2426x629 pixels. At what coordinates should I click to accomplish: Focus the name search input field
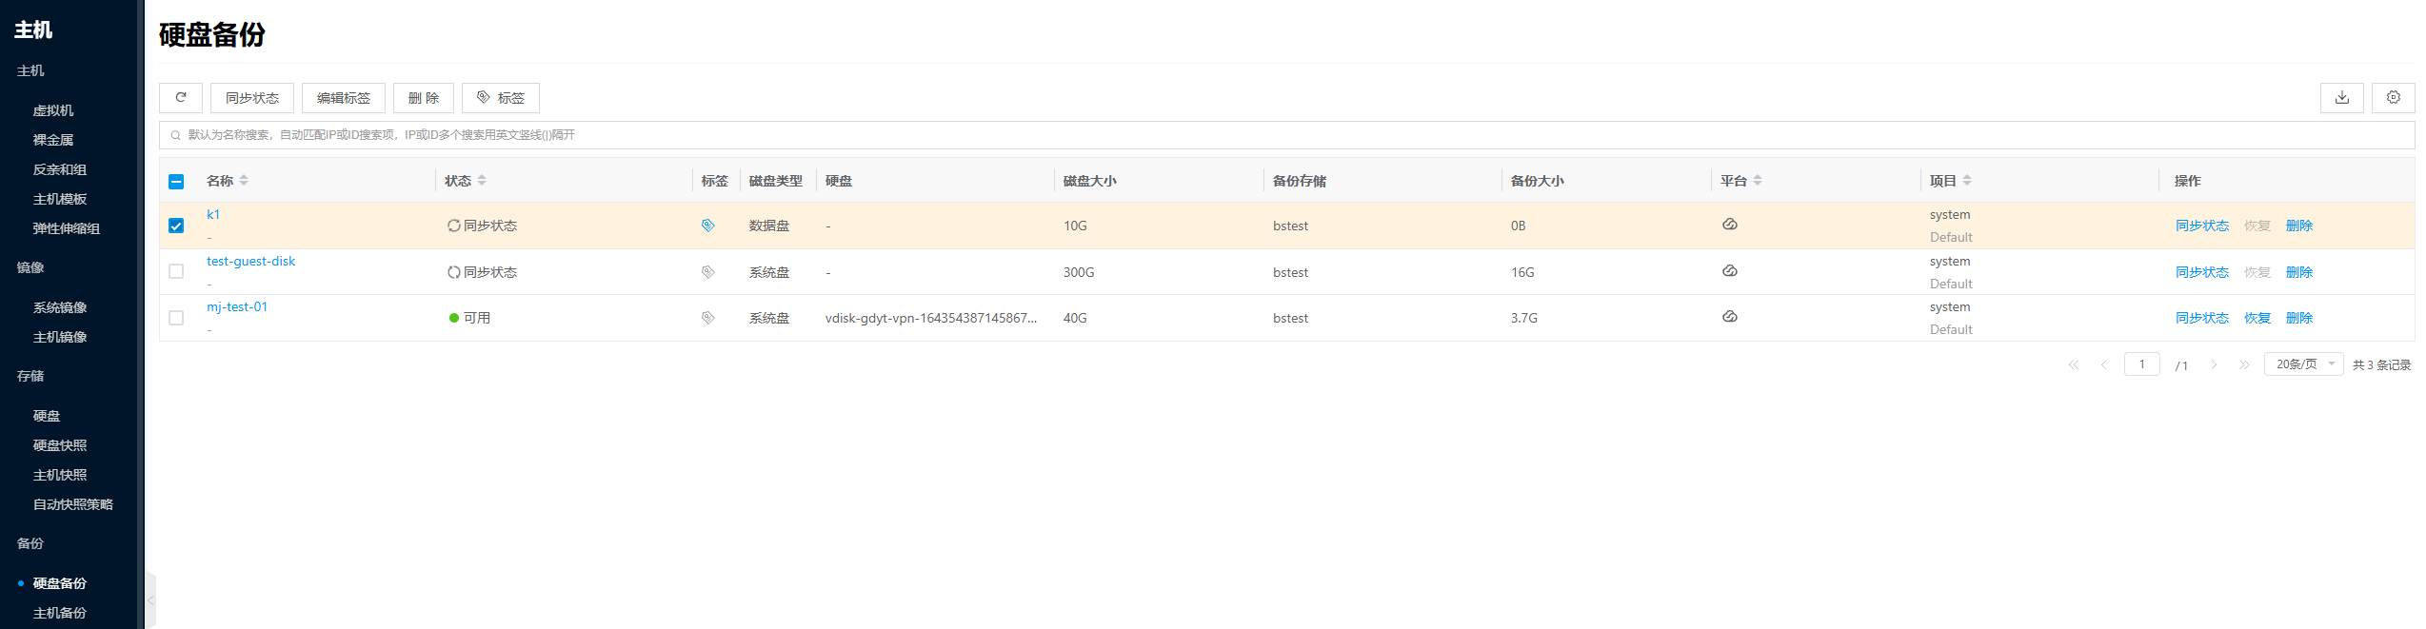pos(1287,135)
